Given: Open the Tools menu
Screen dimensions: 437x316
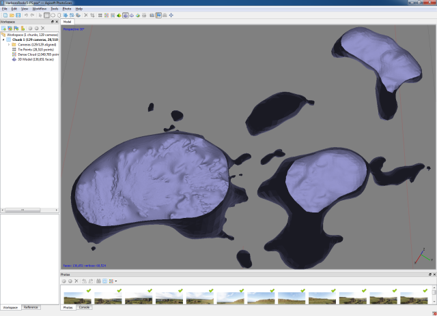Looking at the screenshot, I should (55, 9).
